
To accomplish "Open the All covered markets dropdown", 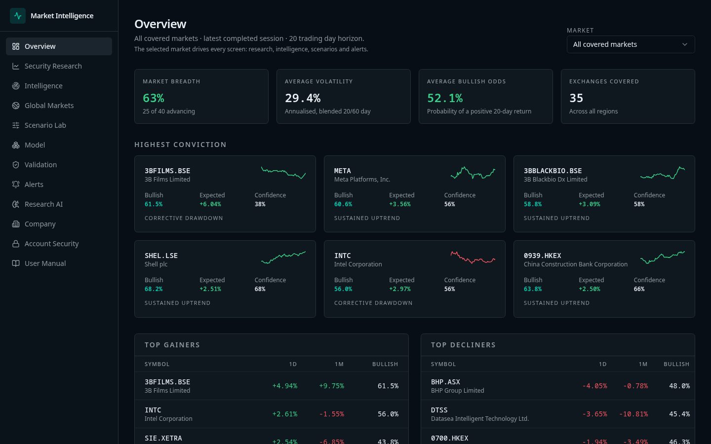I will click(631, 44).
